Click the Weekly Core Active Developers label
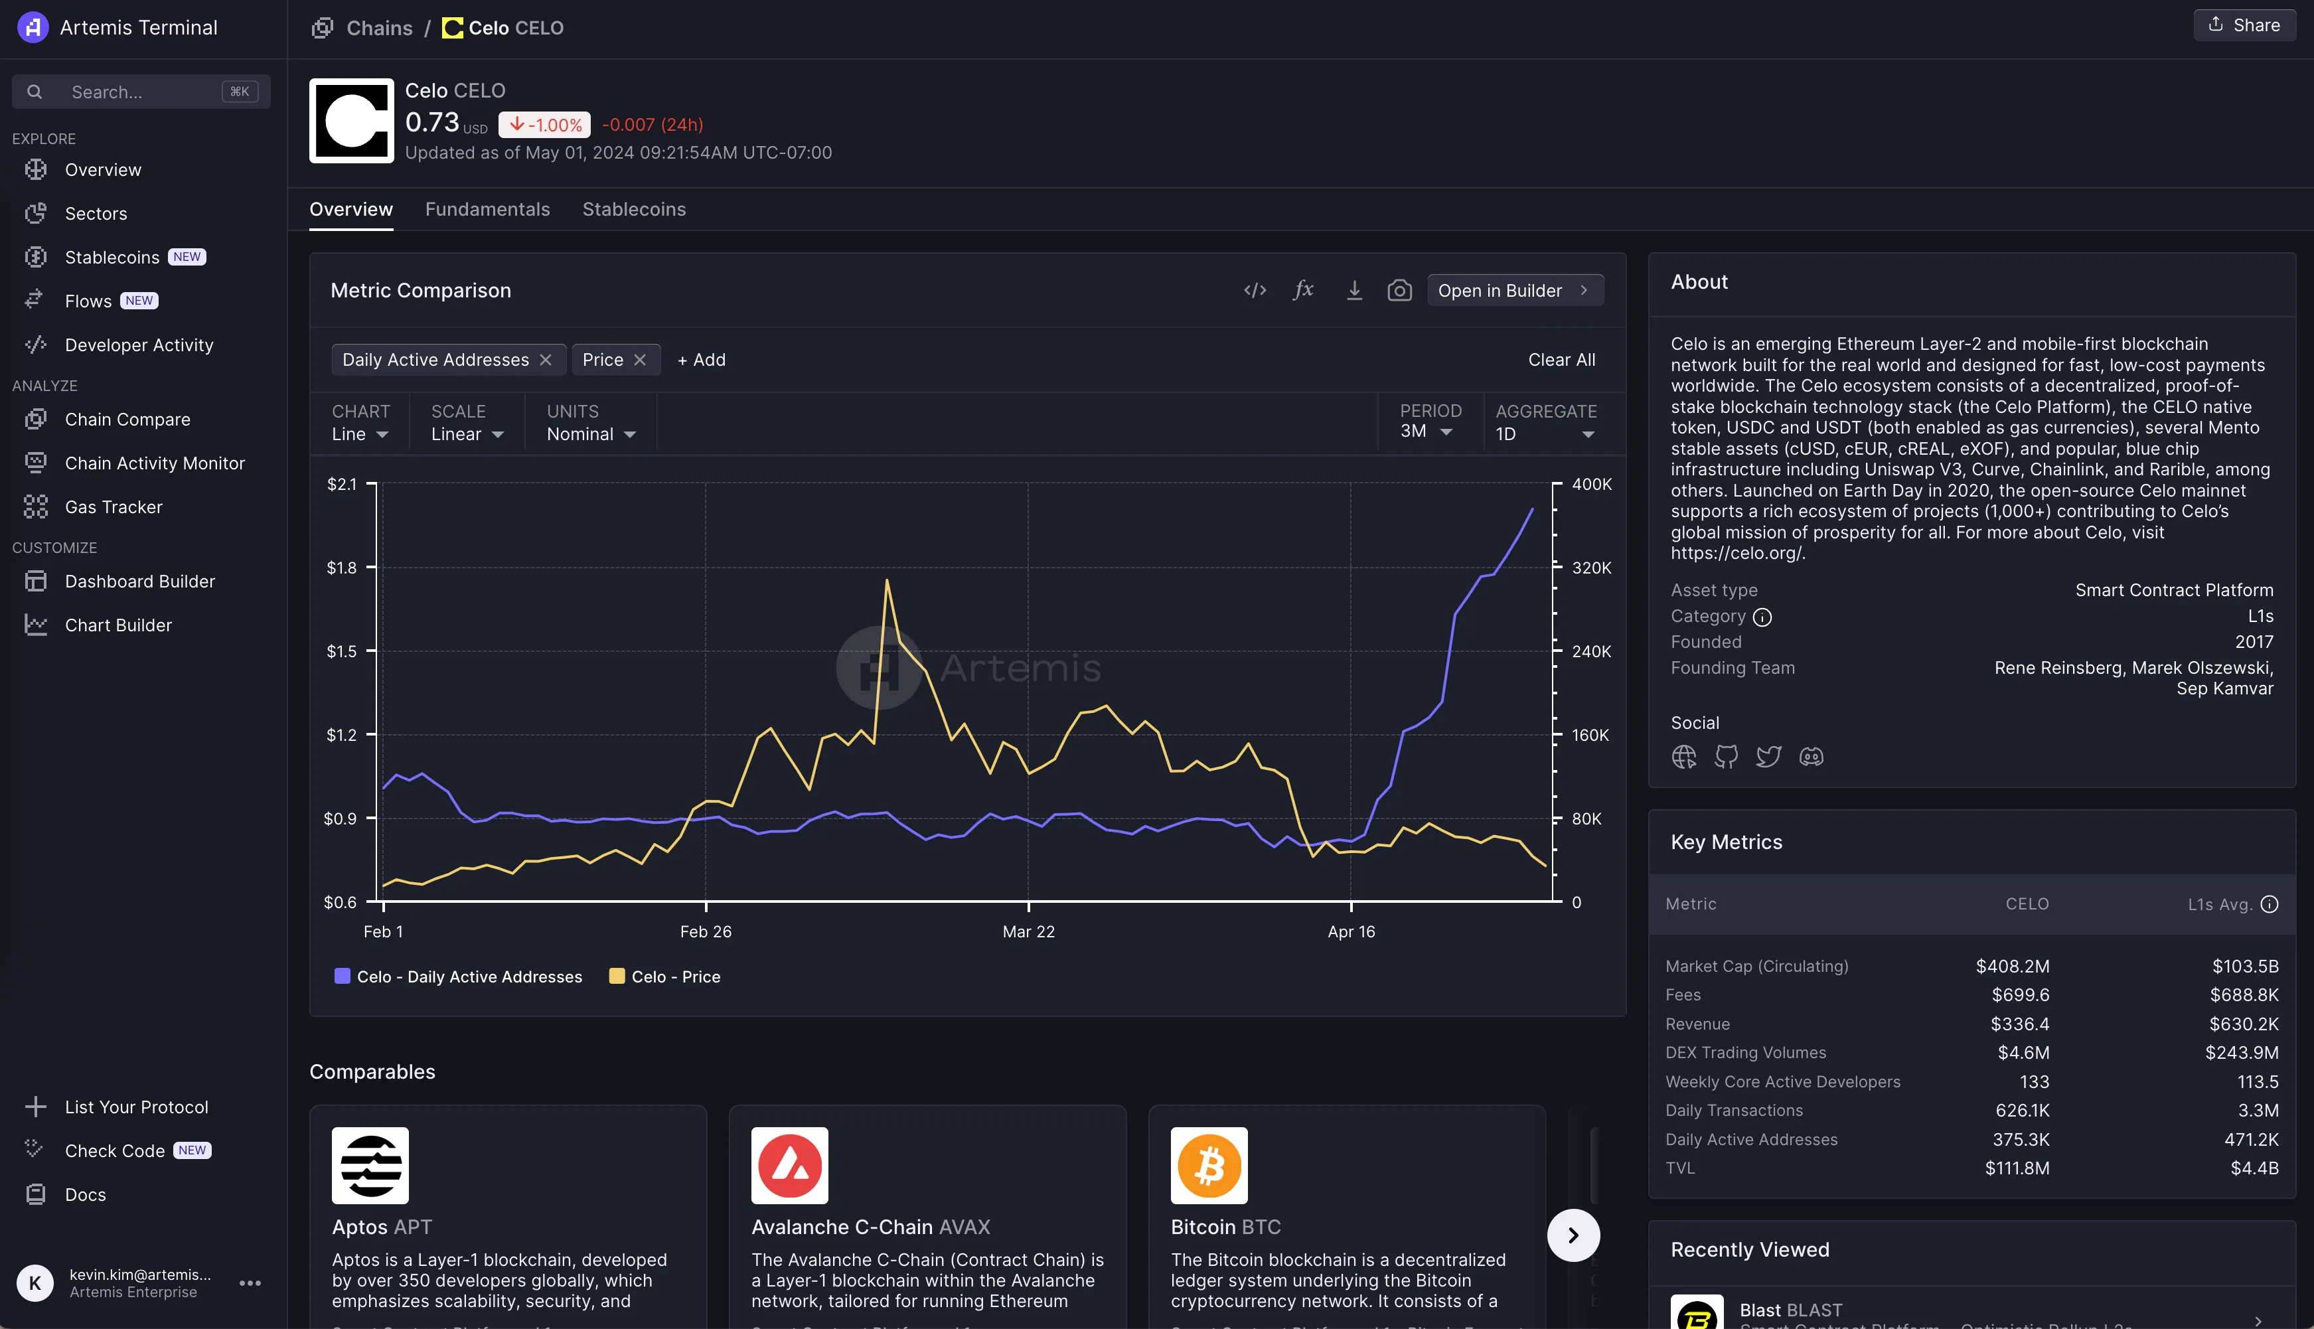 click(x=1782, y=1081)
